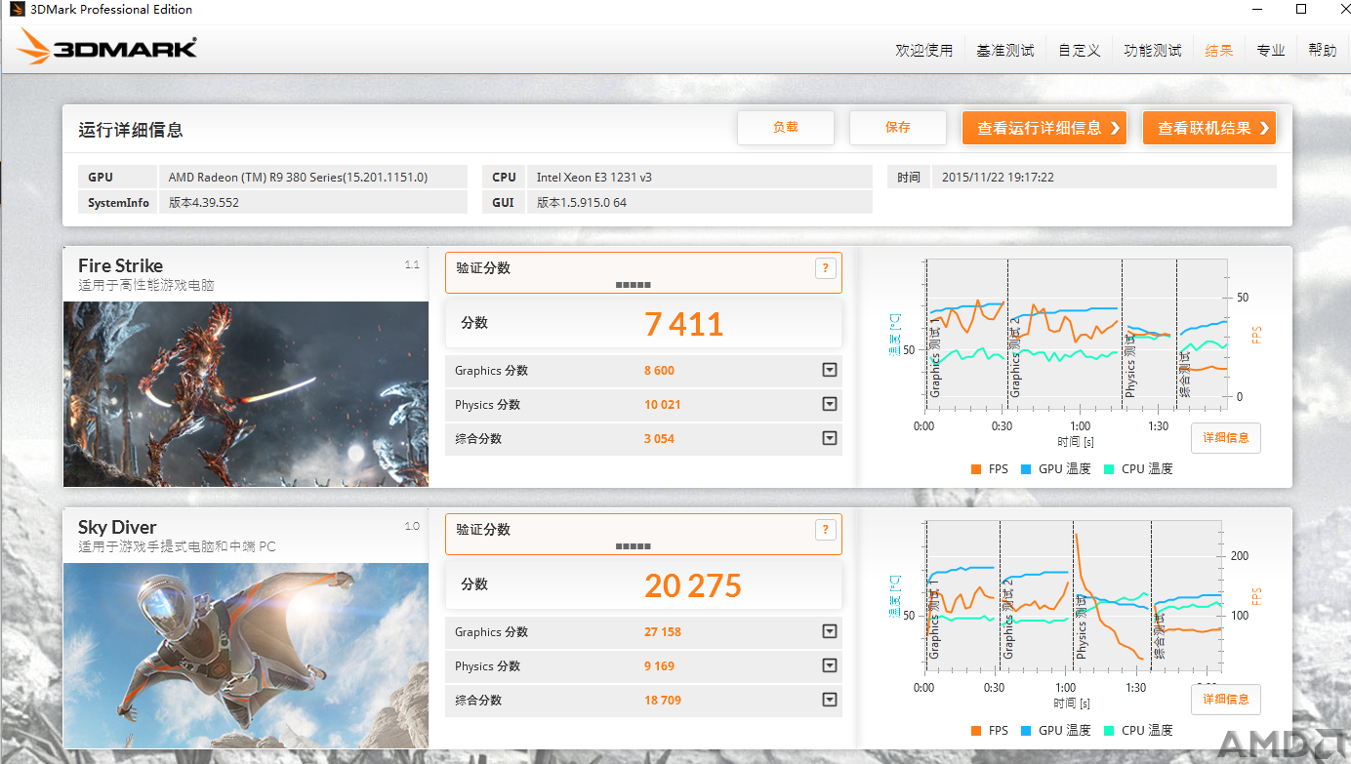Maximize the 3DMark window
The image size is (1351, 764).
1301,9
